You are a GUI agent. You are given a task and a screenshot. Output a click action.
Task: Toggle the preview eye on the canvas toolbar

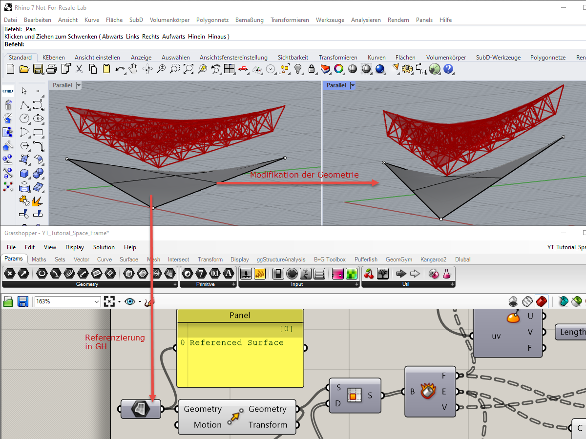pyautogui.click(x=130, y=301)
